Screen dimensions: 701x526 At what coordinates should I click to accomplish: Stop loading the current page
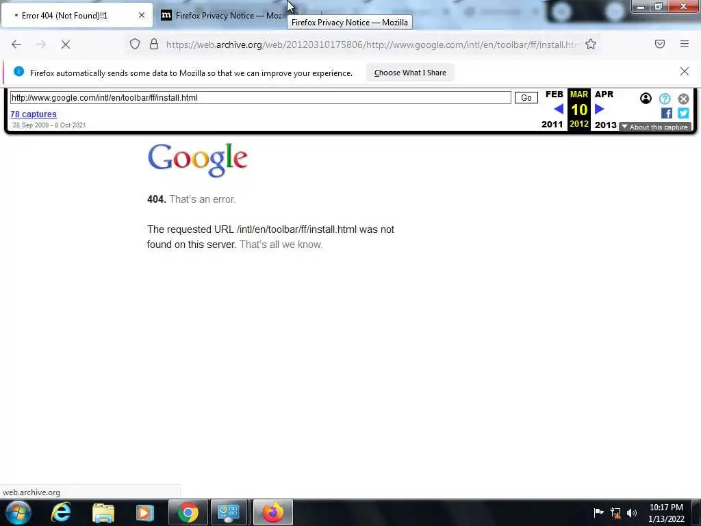click(66, 45)
